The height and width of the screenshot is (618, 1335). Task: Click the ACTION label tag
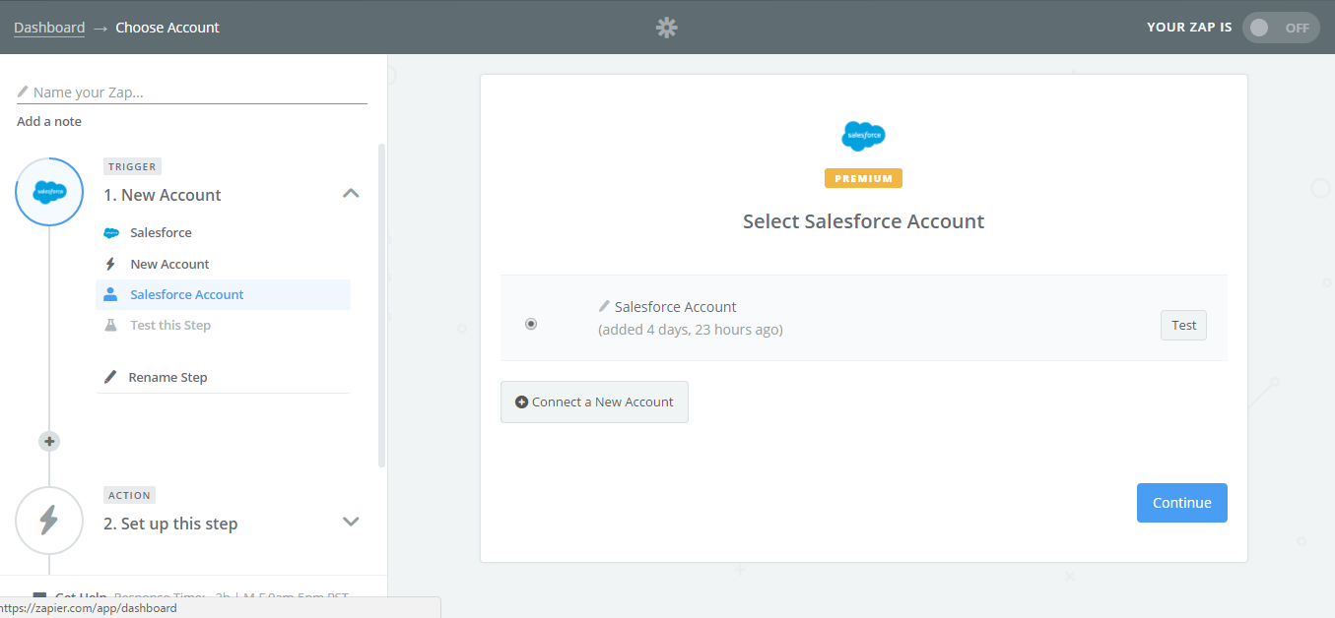click(x=129, y=495)
